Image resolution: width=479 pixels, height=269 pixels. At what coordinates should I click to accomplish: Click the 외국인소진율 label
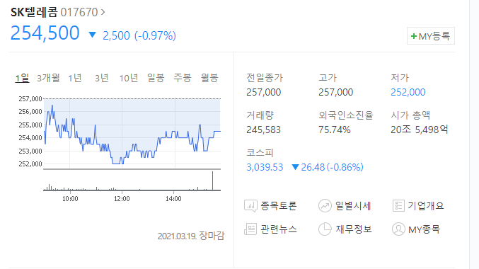[346, 115]
